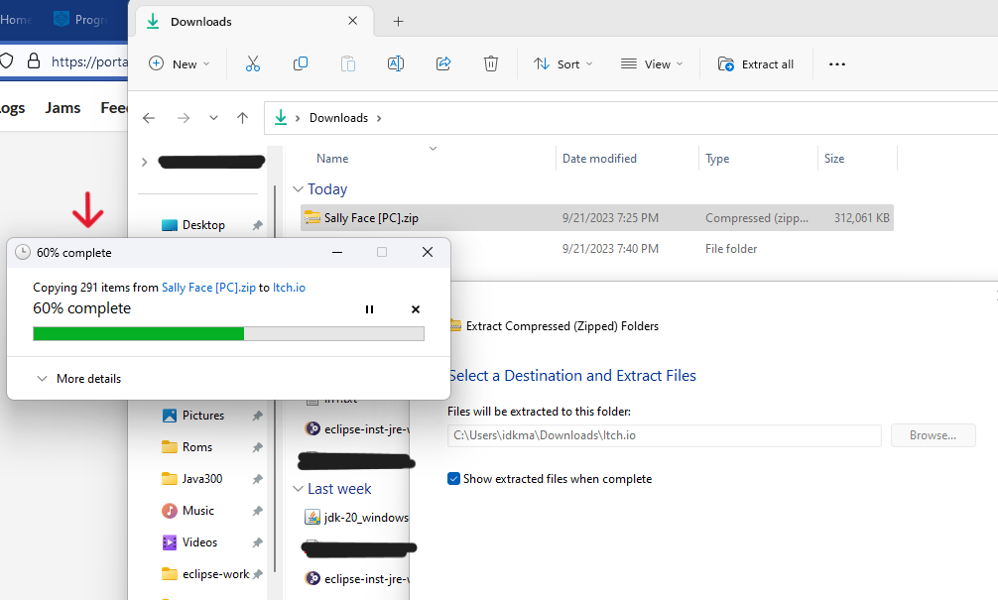Click the Browse... button
998x600 pixels.
pos(934,435)
